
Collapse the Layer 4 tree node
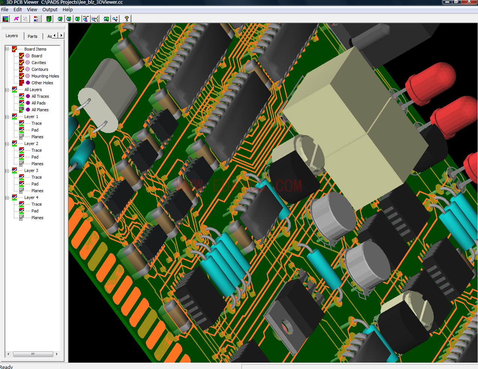7,198
